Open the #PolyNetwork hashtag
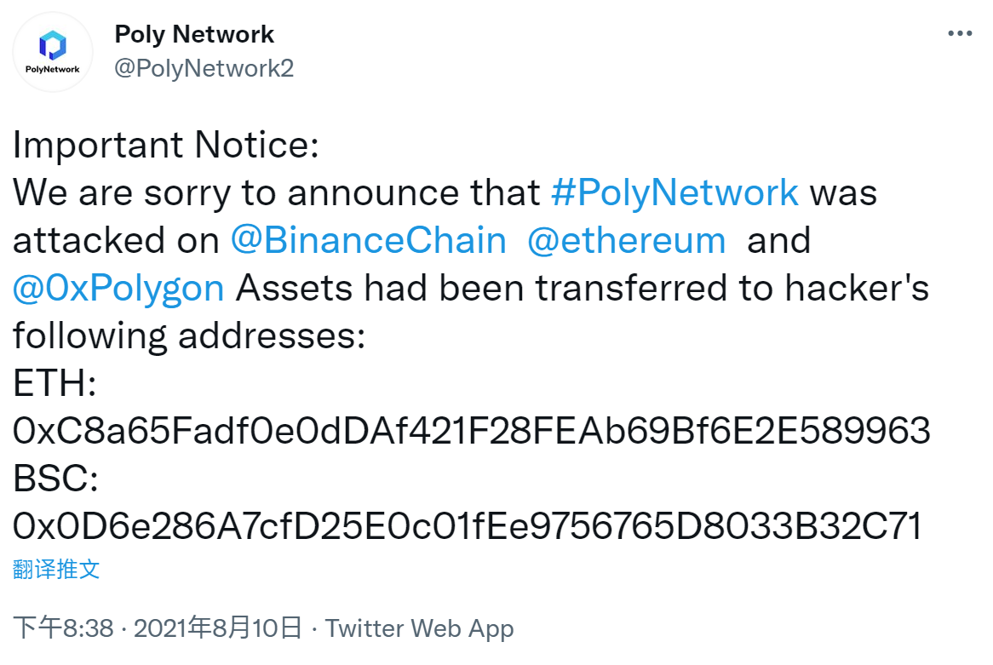Image resolution: width=993 pixels, height=665 pixels. 674,192
